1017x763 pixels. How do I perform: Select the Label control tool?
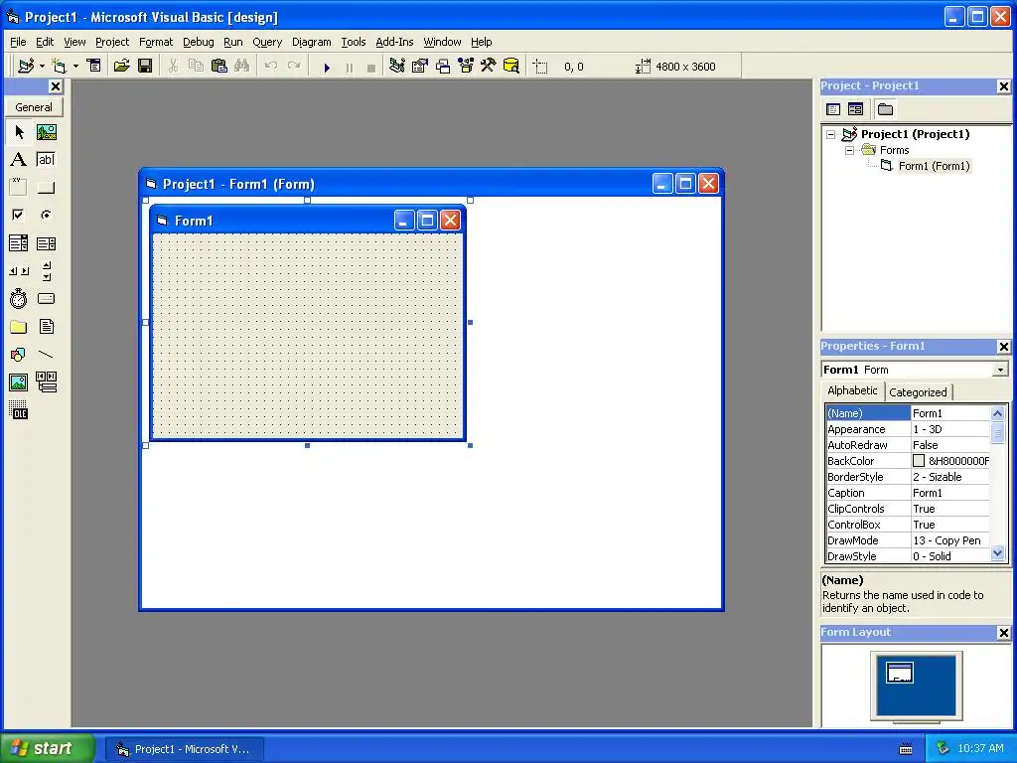pos(19,160)
